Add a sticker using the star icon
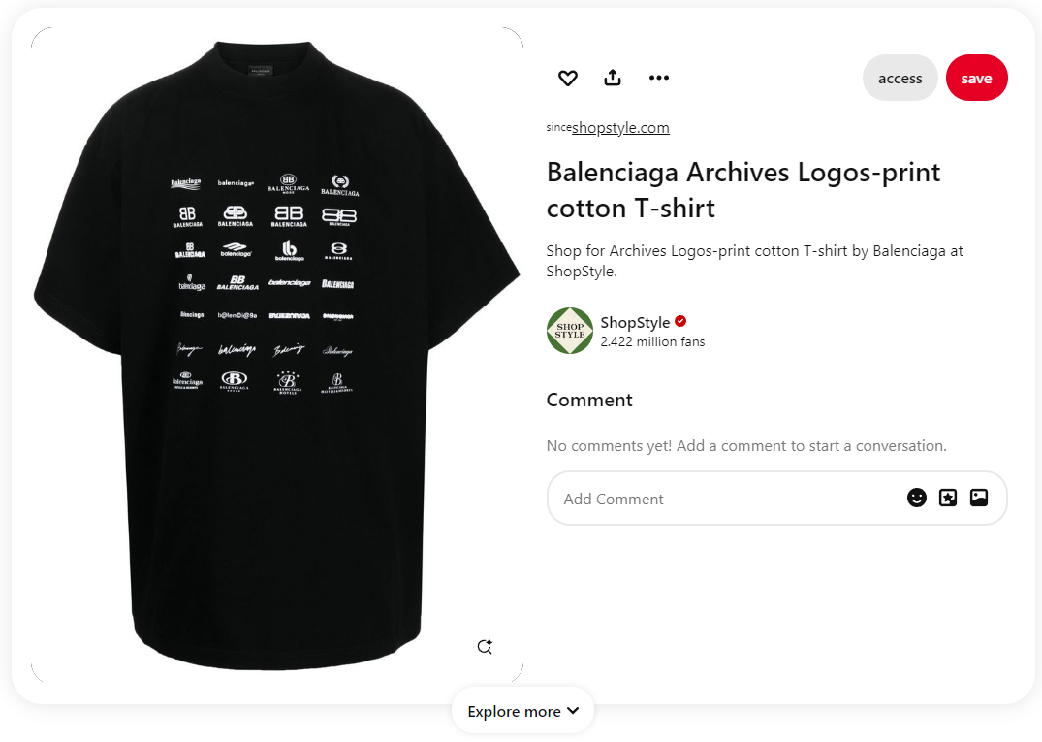 947,497
